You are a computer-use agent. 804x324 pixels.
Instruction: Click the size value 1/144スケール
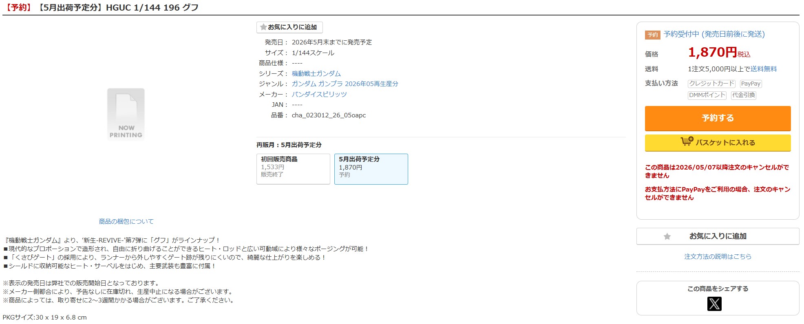313,53
